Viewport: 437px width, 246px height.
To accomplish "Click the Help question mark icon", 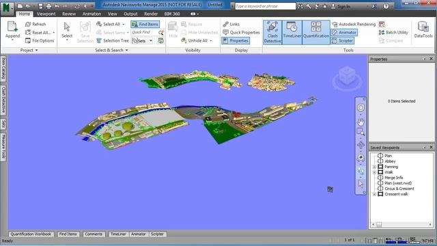I will [386, 6].
